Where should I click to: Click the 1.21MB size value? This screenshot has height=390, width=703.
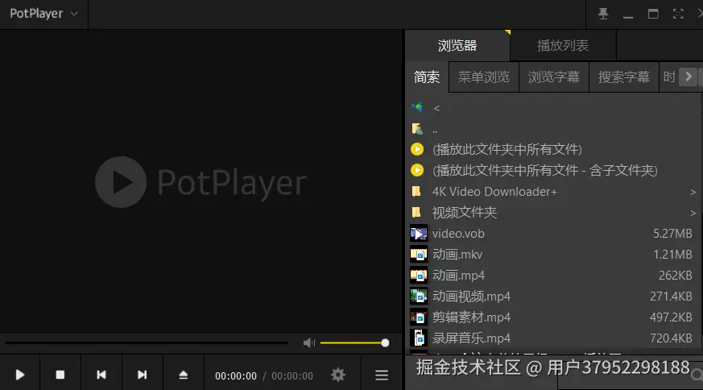pos(672,255)
